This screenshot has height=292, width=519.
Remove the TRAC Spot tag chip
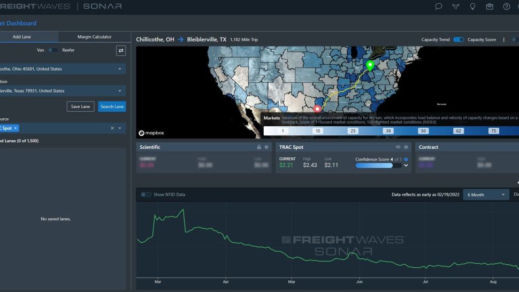click(x=15, y=128)
